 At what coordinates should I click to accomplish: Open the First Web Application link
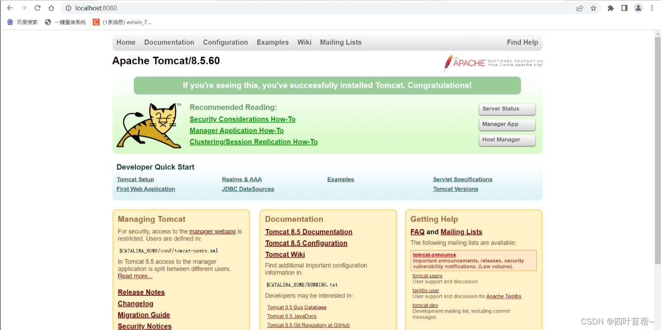(146, 189)
